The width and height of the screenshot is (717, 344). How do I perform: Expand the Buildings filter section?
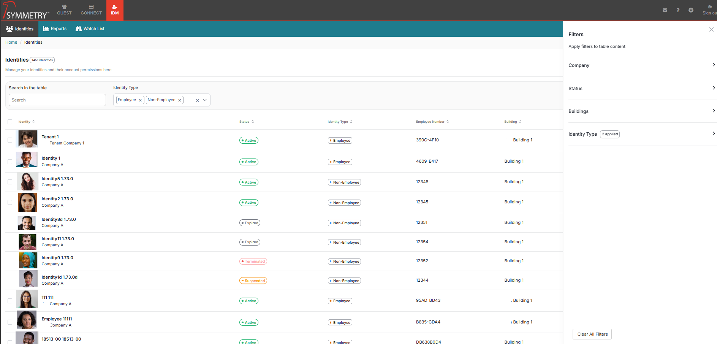point(641,111)
